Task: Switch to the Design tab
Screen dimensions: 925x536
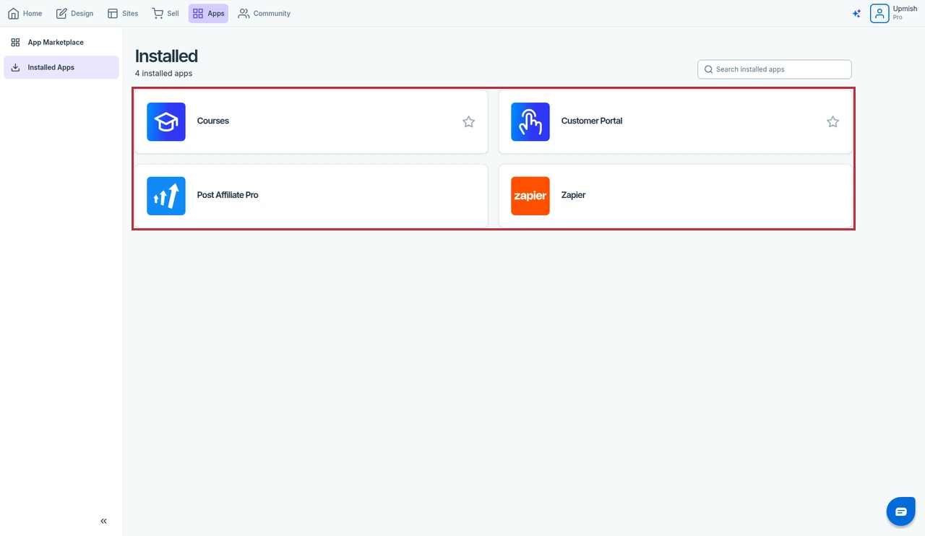Action: coord(74,14)
